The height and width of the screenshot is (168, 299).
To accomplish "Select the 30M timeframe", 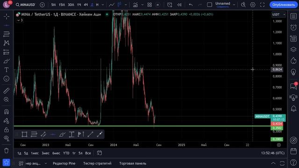I will [x=71, y=5].
